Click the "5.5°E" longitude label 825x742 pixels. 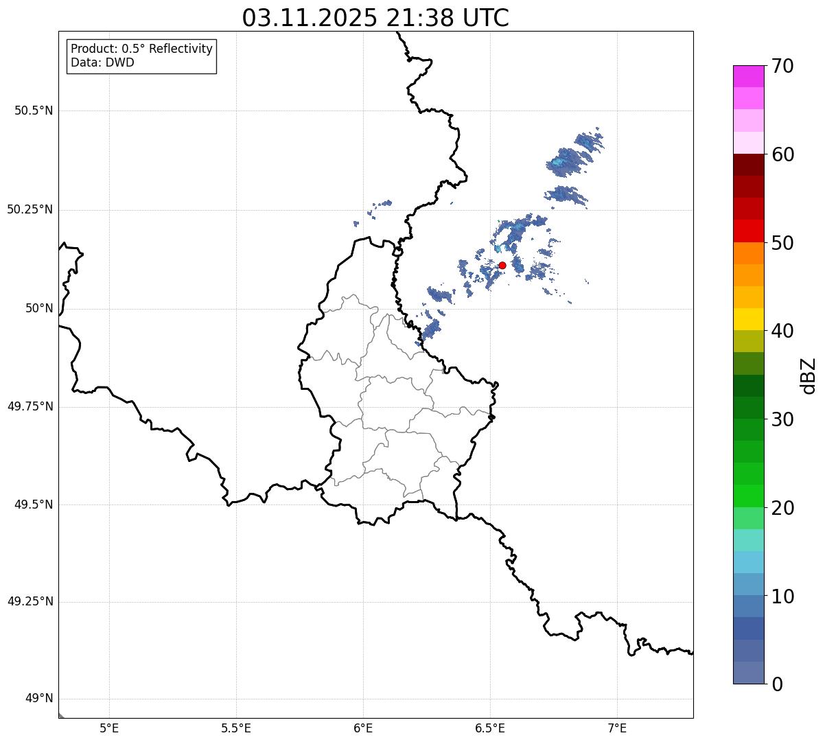pos(236,728)
